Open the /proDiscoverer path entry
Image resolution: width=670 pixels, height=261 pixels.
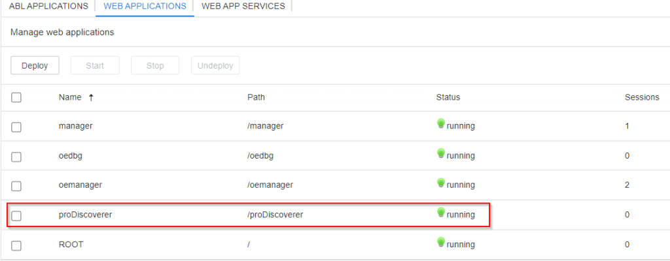click(275, 214)
